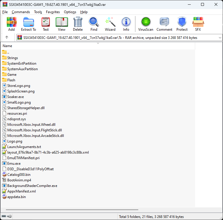
Task: Expand the address bar path dropdown
Action: pos(220,38)
